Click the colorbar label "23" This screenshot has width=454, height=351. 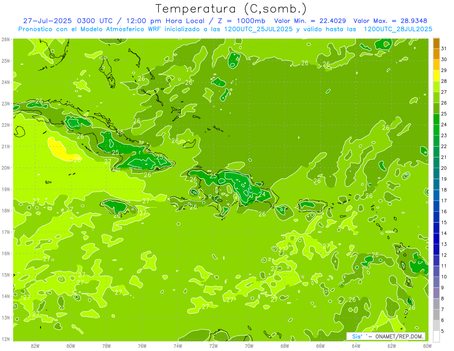[x=444, y=135]
